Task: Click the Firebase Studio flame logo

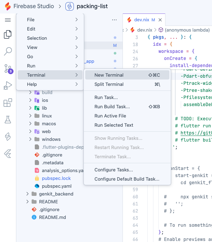Action: 8,6
